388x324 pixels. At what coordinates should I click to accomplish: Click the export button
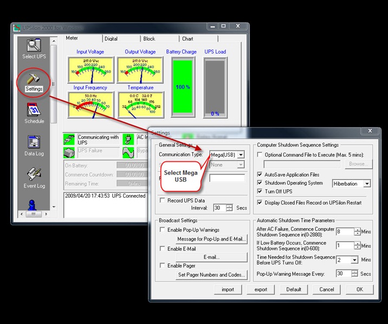click(x=261, y=289)
